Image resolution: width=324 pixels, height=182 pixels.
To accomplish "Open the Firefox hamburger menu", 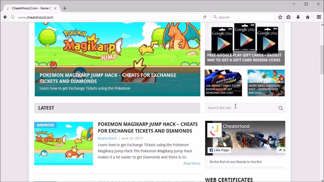I will pyautogui.click(x=319, y=17).
